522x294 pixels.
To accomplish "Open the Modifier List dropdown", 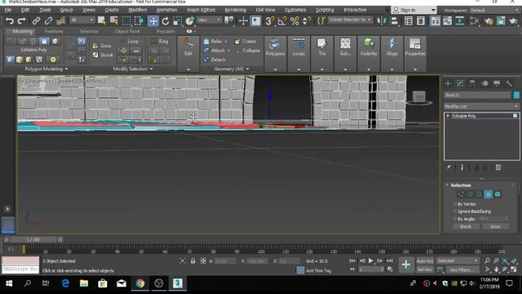I will 481,106.
